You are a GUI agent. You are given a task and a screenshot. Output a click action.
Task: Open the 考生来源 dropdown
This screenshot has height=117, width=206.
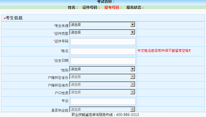click(102, 25)
